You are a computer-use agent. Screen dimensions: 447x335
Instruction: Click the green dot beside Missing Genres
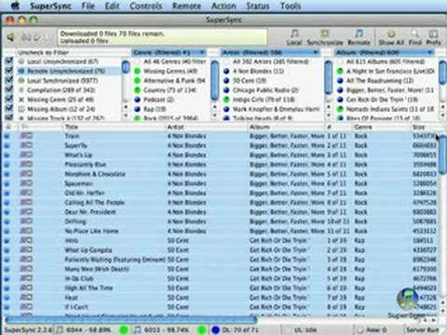point(137,71)
